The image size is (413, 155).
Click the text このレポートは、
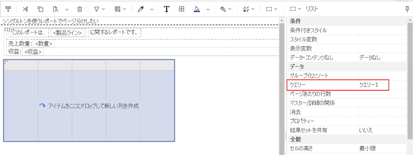point(29,33)
